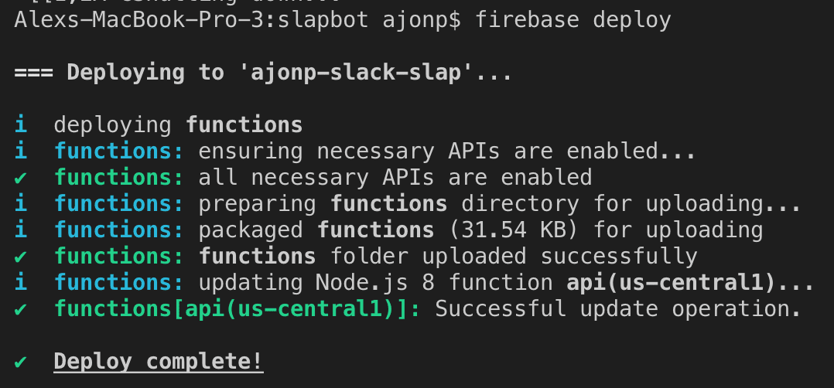This screenshot has width=834, height=388.
Task: Click the project name 'ajonp-slack-slap'
Action: 355,73
